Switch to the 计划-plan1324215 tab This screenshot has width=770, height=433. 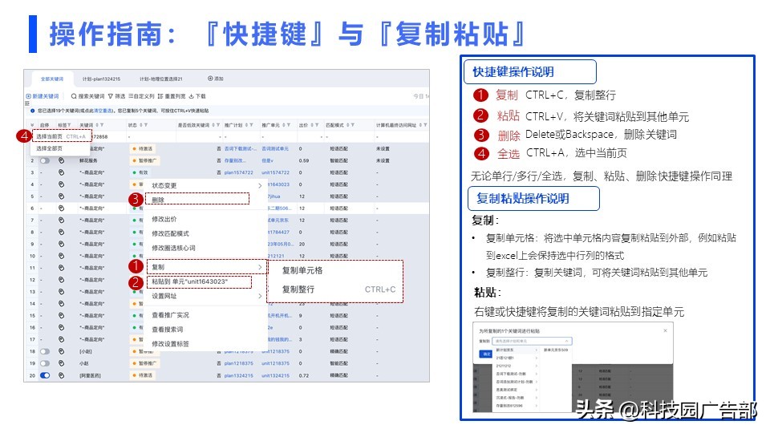(x=101, y=79)
